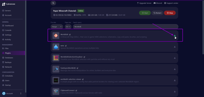Start the server
Screen dimensions: 204x97
tap(145, 13)
